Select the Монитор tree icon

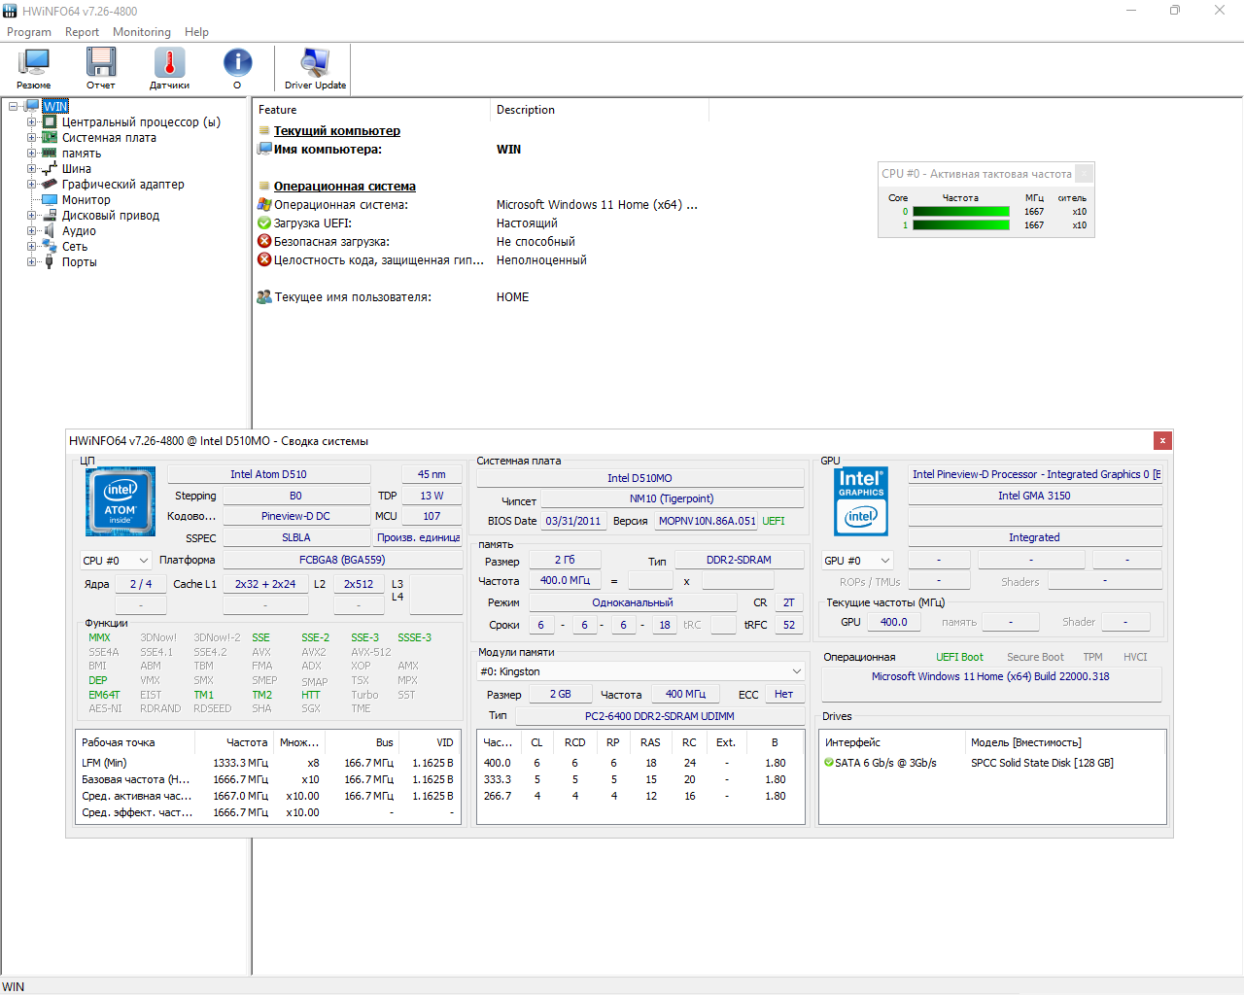pos(50,199)
